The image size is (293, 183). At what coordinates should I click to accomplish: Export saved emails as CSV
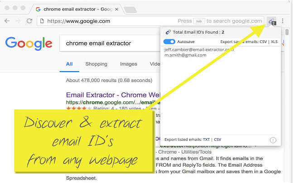[263, 42]
